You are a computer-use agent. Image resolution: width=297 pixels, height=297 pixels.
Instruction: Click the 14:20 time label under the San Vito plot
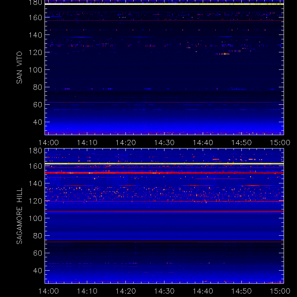(126, 143)
